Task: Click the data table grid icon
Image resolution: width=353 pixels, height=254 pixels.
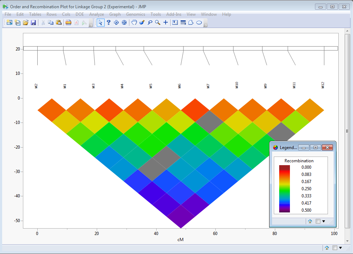Action: pyautogui.click(x=68, y=23)
